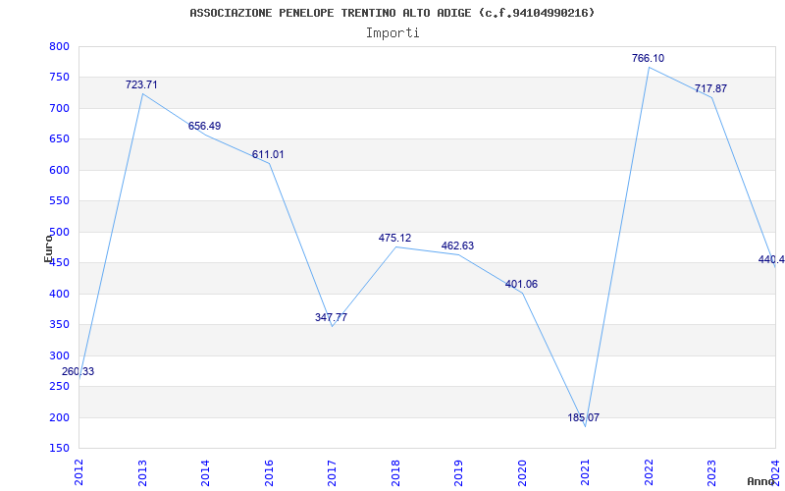Select the 717.87 data label
785x491 pixels.
pos(710,88)
